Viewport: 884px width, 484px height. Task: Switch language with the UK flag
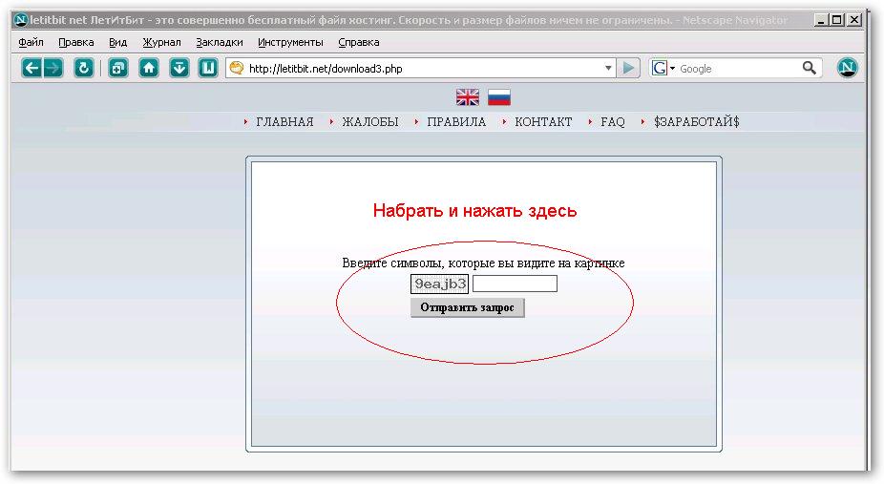coord(468,97)
